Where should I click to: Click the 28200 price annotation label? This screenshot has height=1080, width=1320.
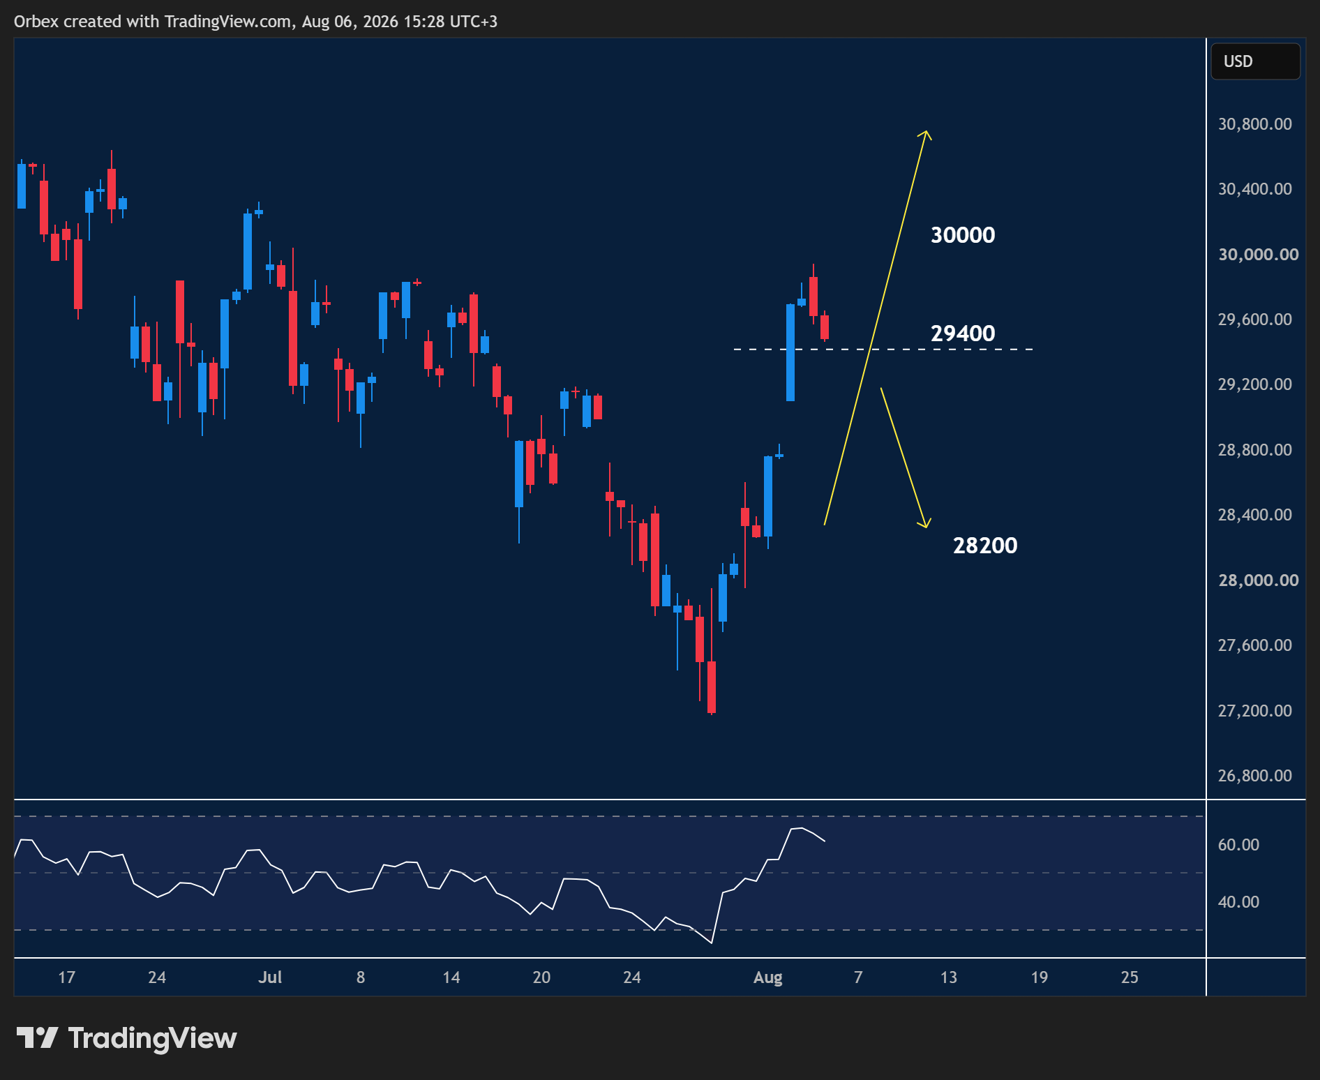click(x=985, y=546)
